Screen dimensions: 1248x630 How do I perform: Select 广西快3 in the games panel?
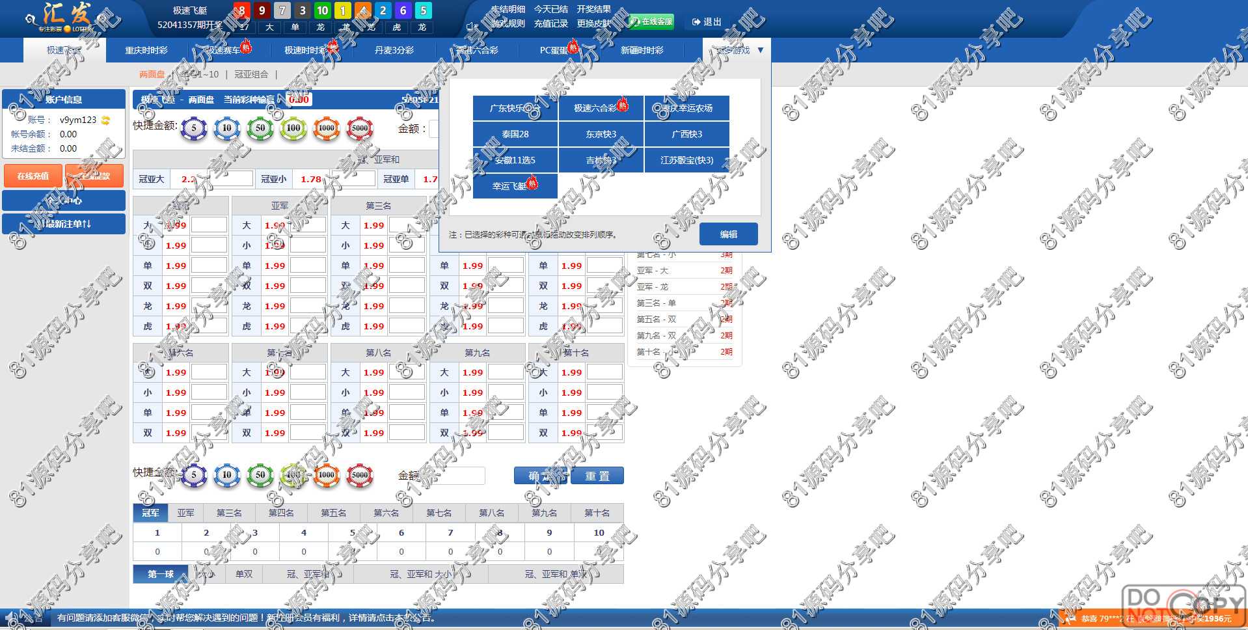686,134
